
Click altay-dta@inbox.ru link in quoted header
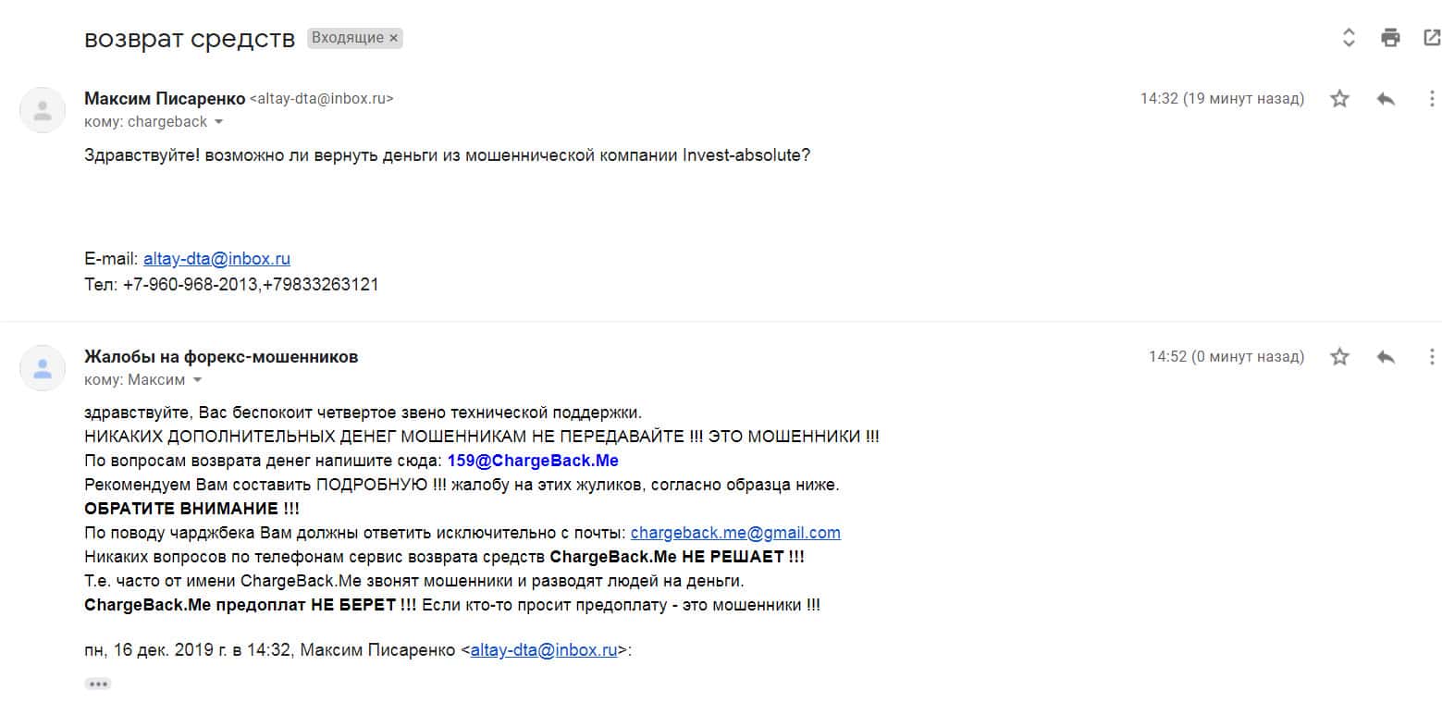543,650
